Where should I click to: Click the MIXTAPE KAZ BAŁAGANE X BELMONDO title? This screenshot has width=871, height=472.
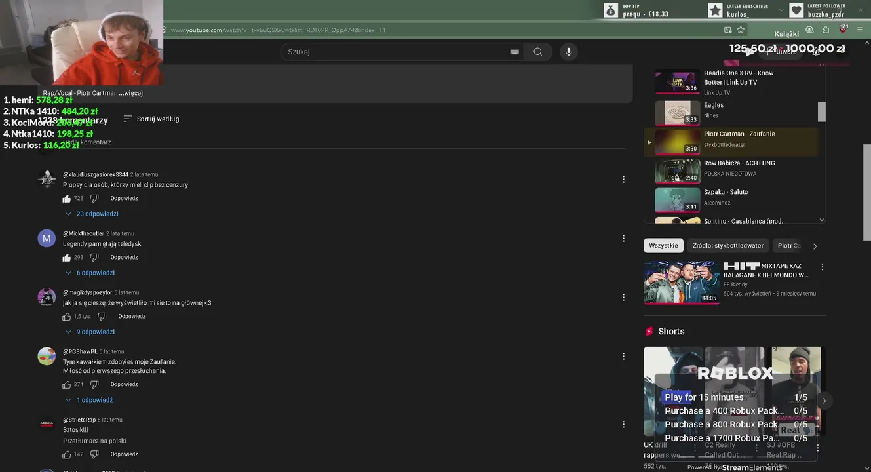coord(767,271)
